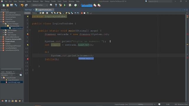Click the first profiler icon after the memory graph
This screenshot has height=106, width=189.
click(x=95, y=5)
